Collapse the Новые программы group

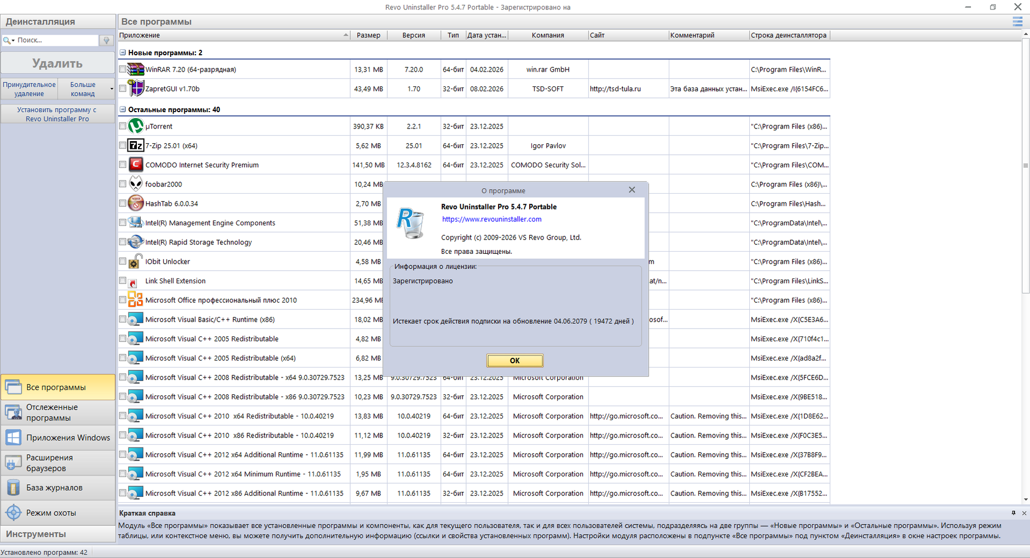pos(123,53)
